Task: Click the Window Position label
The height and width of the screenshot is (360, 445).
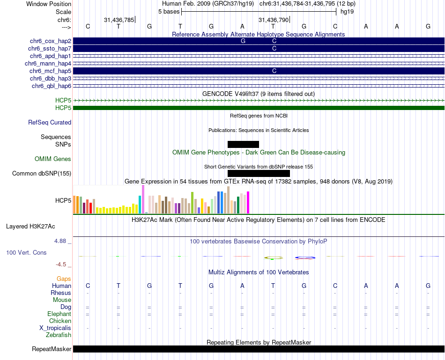Action: [49, 4]
